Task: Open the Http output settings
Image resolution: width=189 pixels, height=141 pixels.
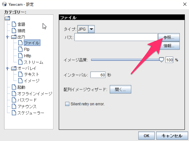Action: pyautogui.click(x=27, y=56)
